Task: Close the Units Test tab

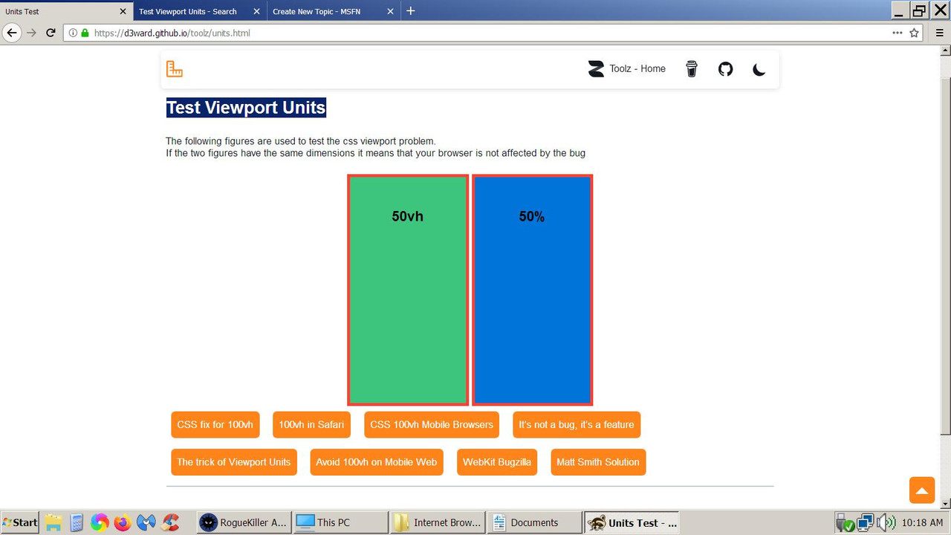Action: pyautogui.click(x=123, y=11)
